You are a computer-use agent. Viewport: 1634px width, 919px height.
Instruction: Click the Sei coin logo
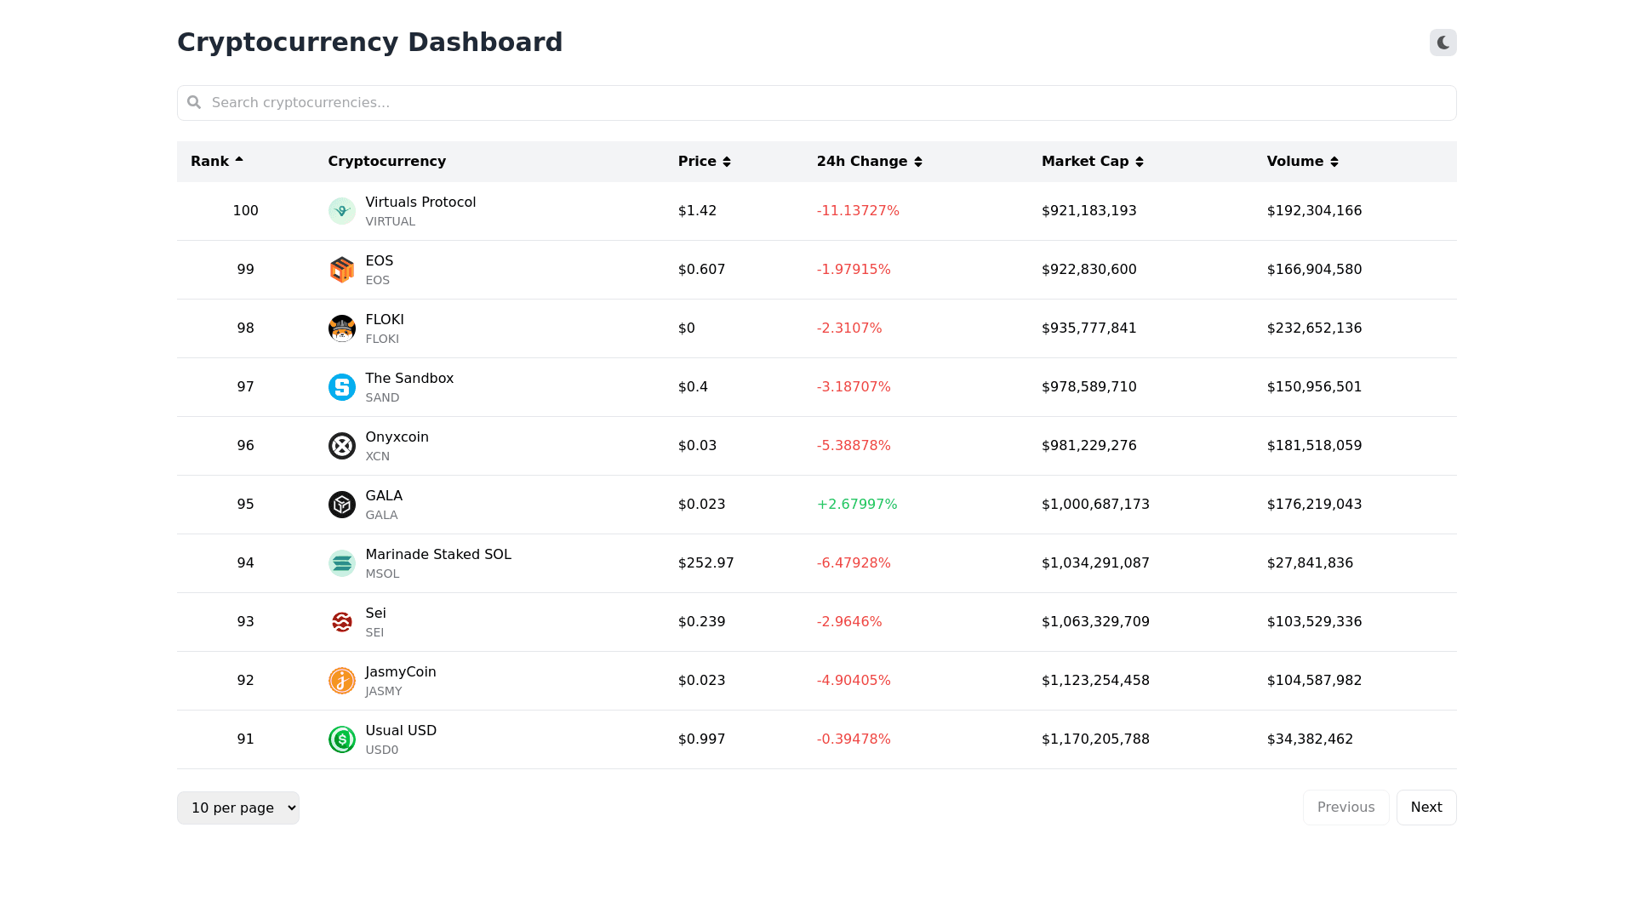tap(341, 622)
